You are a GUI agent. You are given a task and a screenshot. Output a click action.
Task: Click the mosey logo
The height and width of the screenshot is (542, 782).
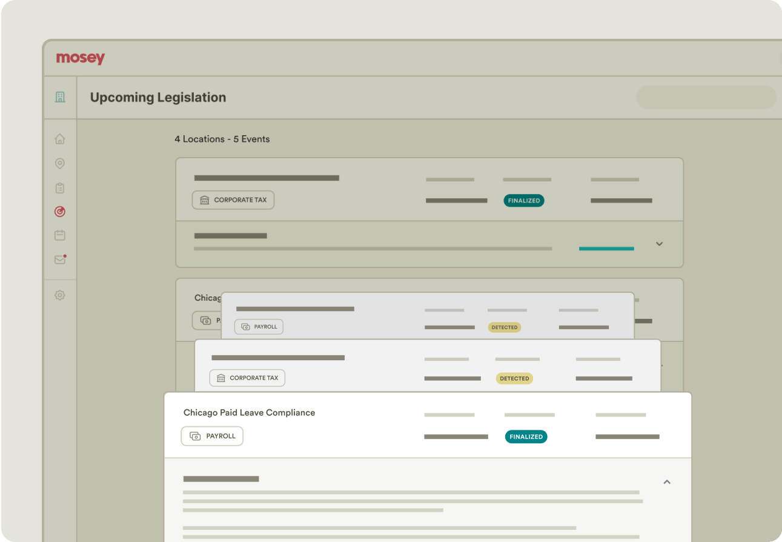(80, 58)
